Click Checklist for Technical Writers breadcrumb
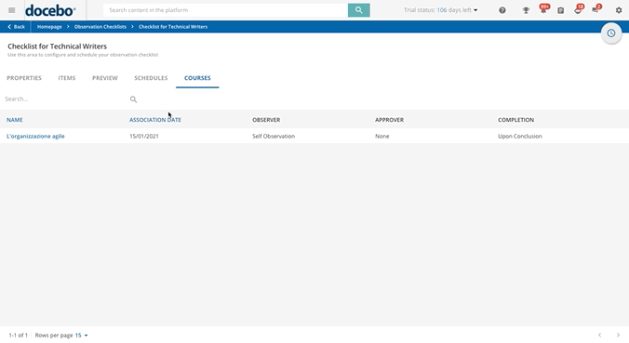 173,27
